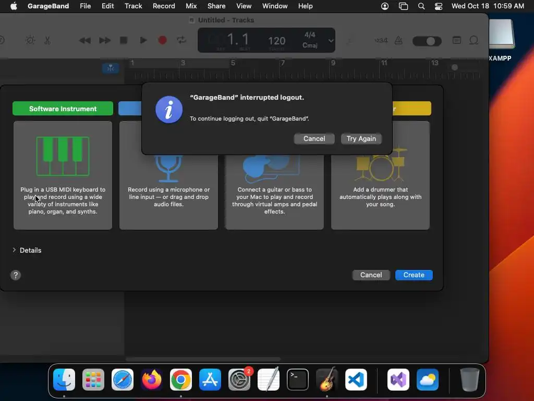Cancel the new track chooser

coord(371,275)
